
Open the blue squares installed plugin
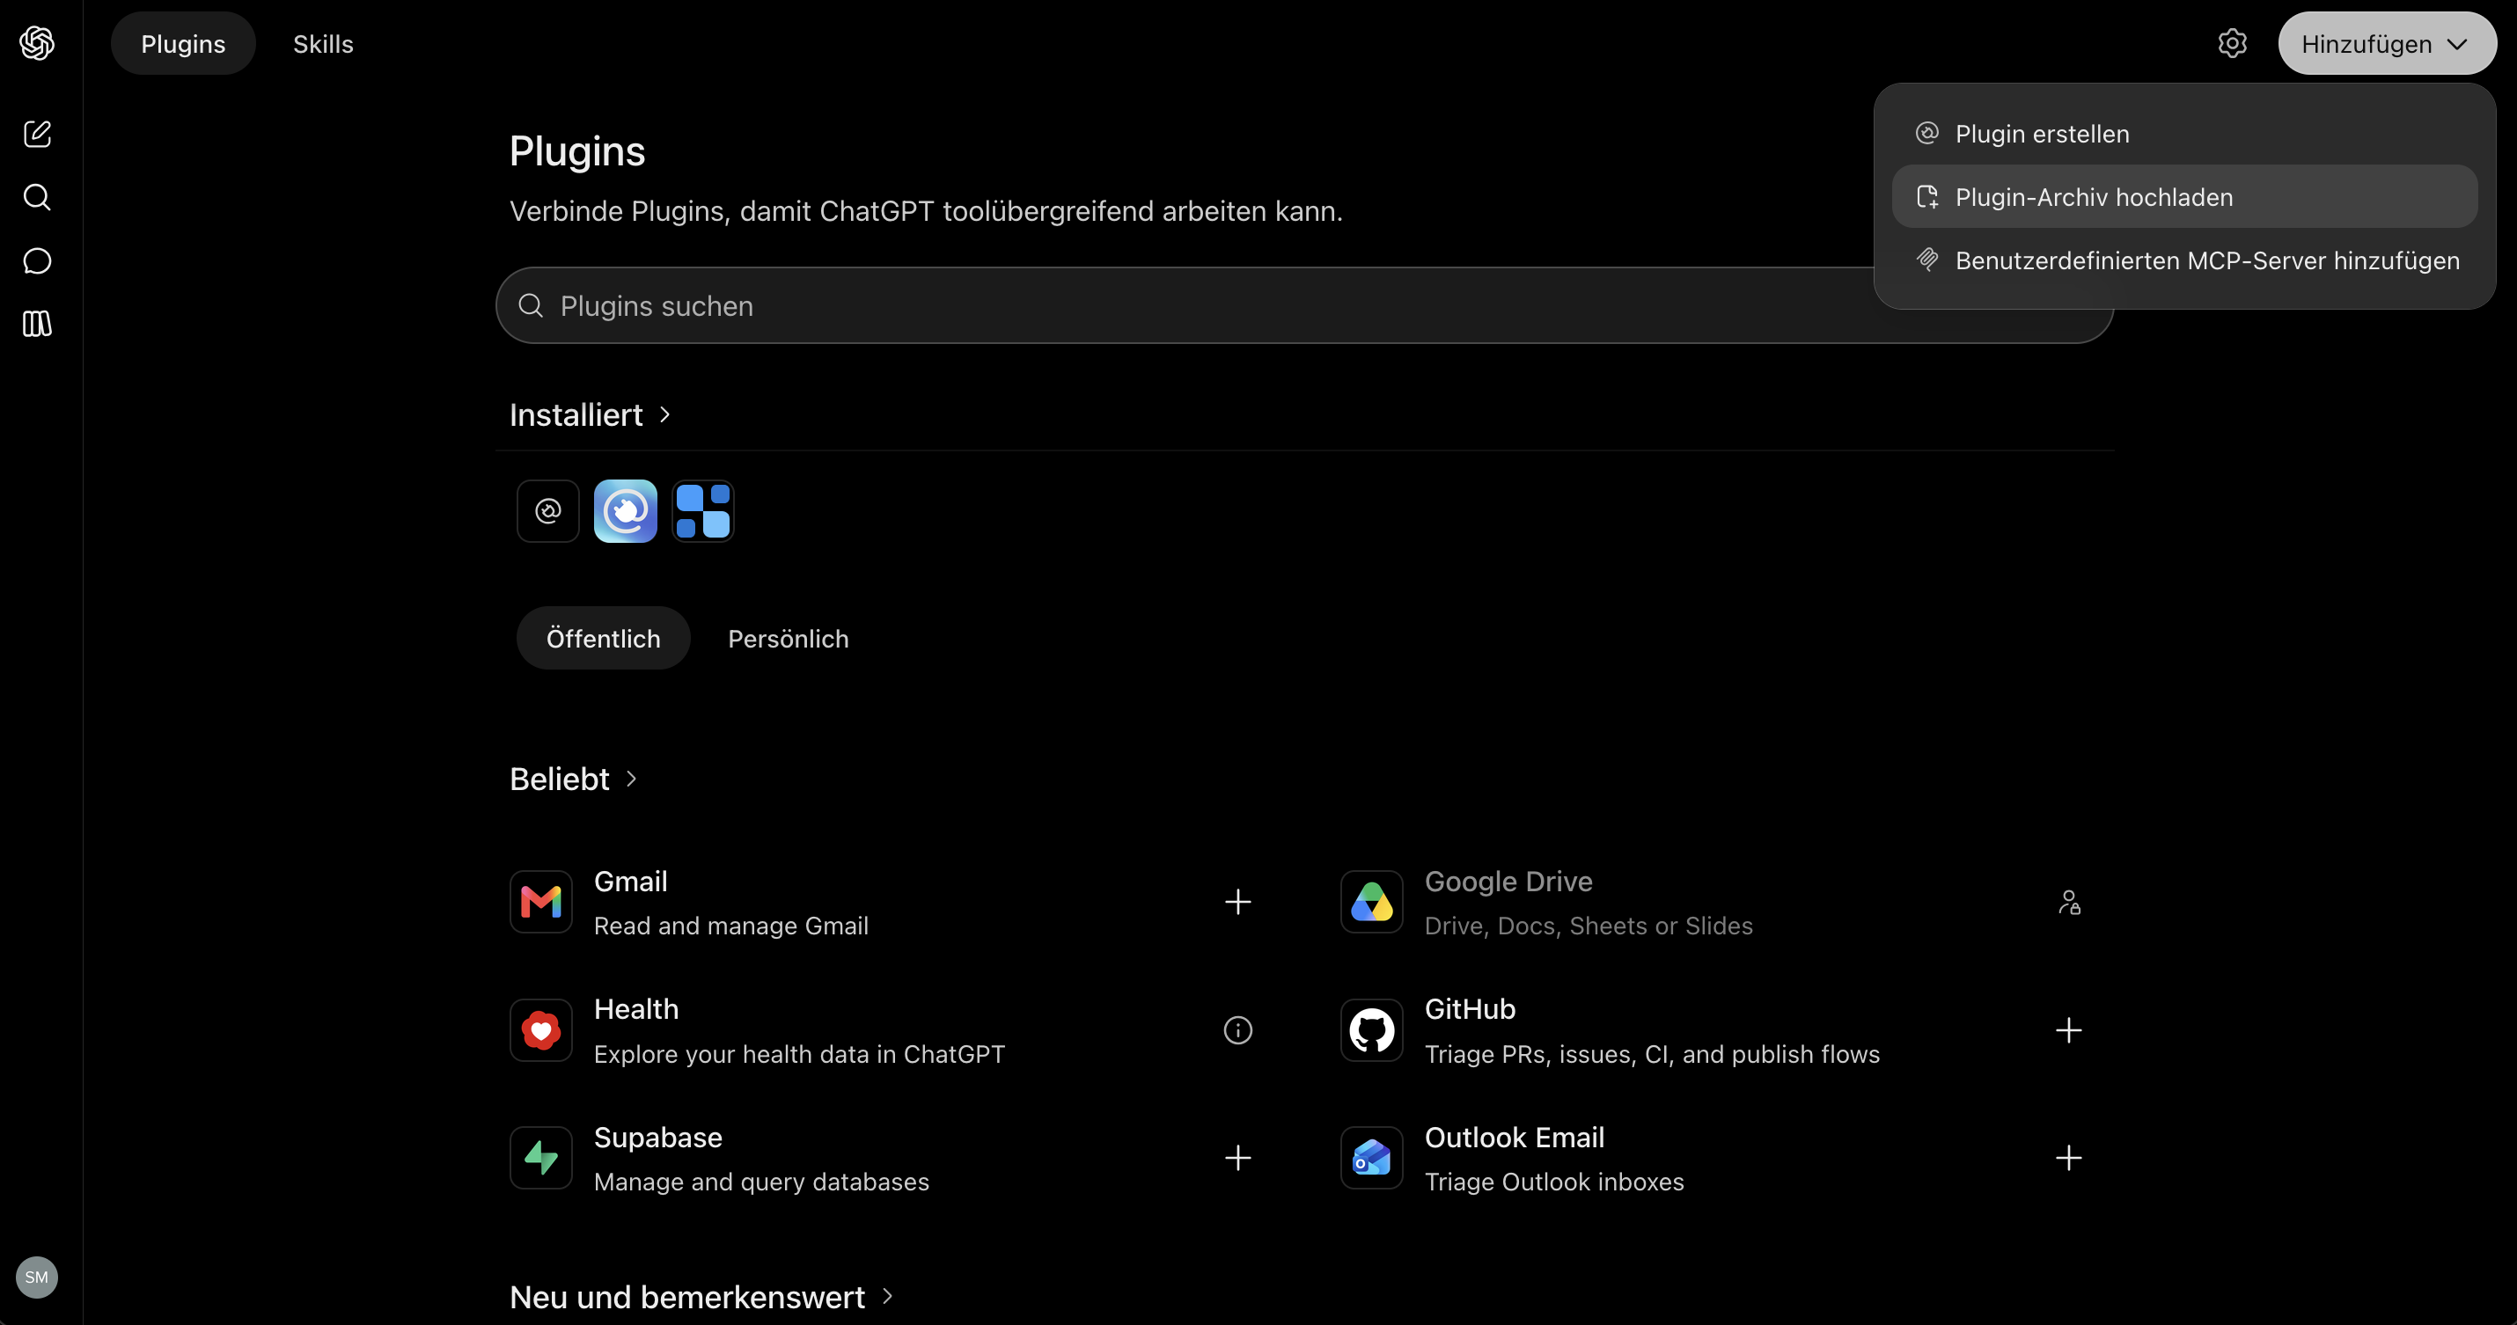(702, 511)
